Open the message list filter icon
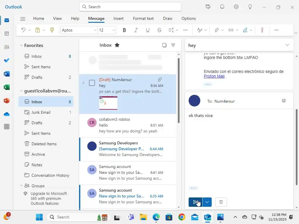299x224 pixels. pyautogui.click(x=173, y=45)
